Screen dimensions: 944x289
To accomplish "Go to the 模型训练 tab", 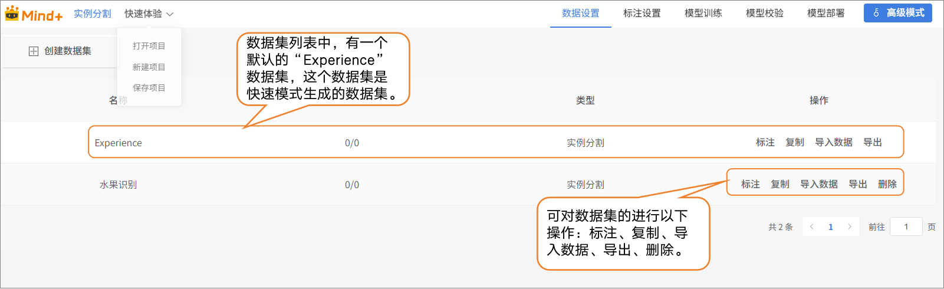I will pos(703,13).
